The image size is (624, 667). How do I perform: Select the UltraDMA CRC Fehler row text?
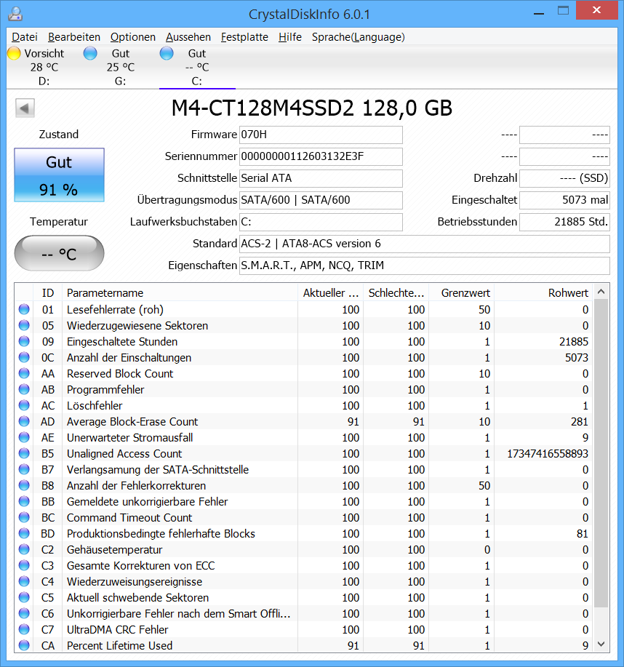[117, 630]
